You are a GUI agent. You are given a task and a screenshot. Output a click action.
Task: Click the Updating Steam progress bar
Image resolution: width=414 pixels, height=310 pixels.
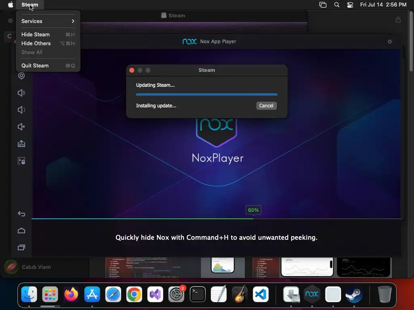coord(207,94)
